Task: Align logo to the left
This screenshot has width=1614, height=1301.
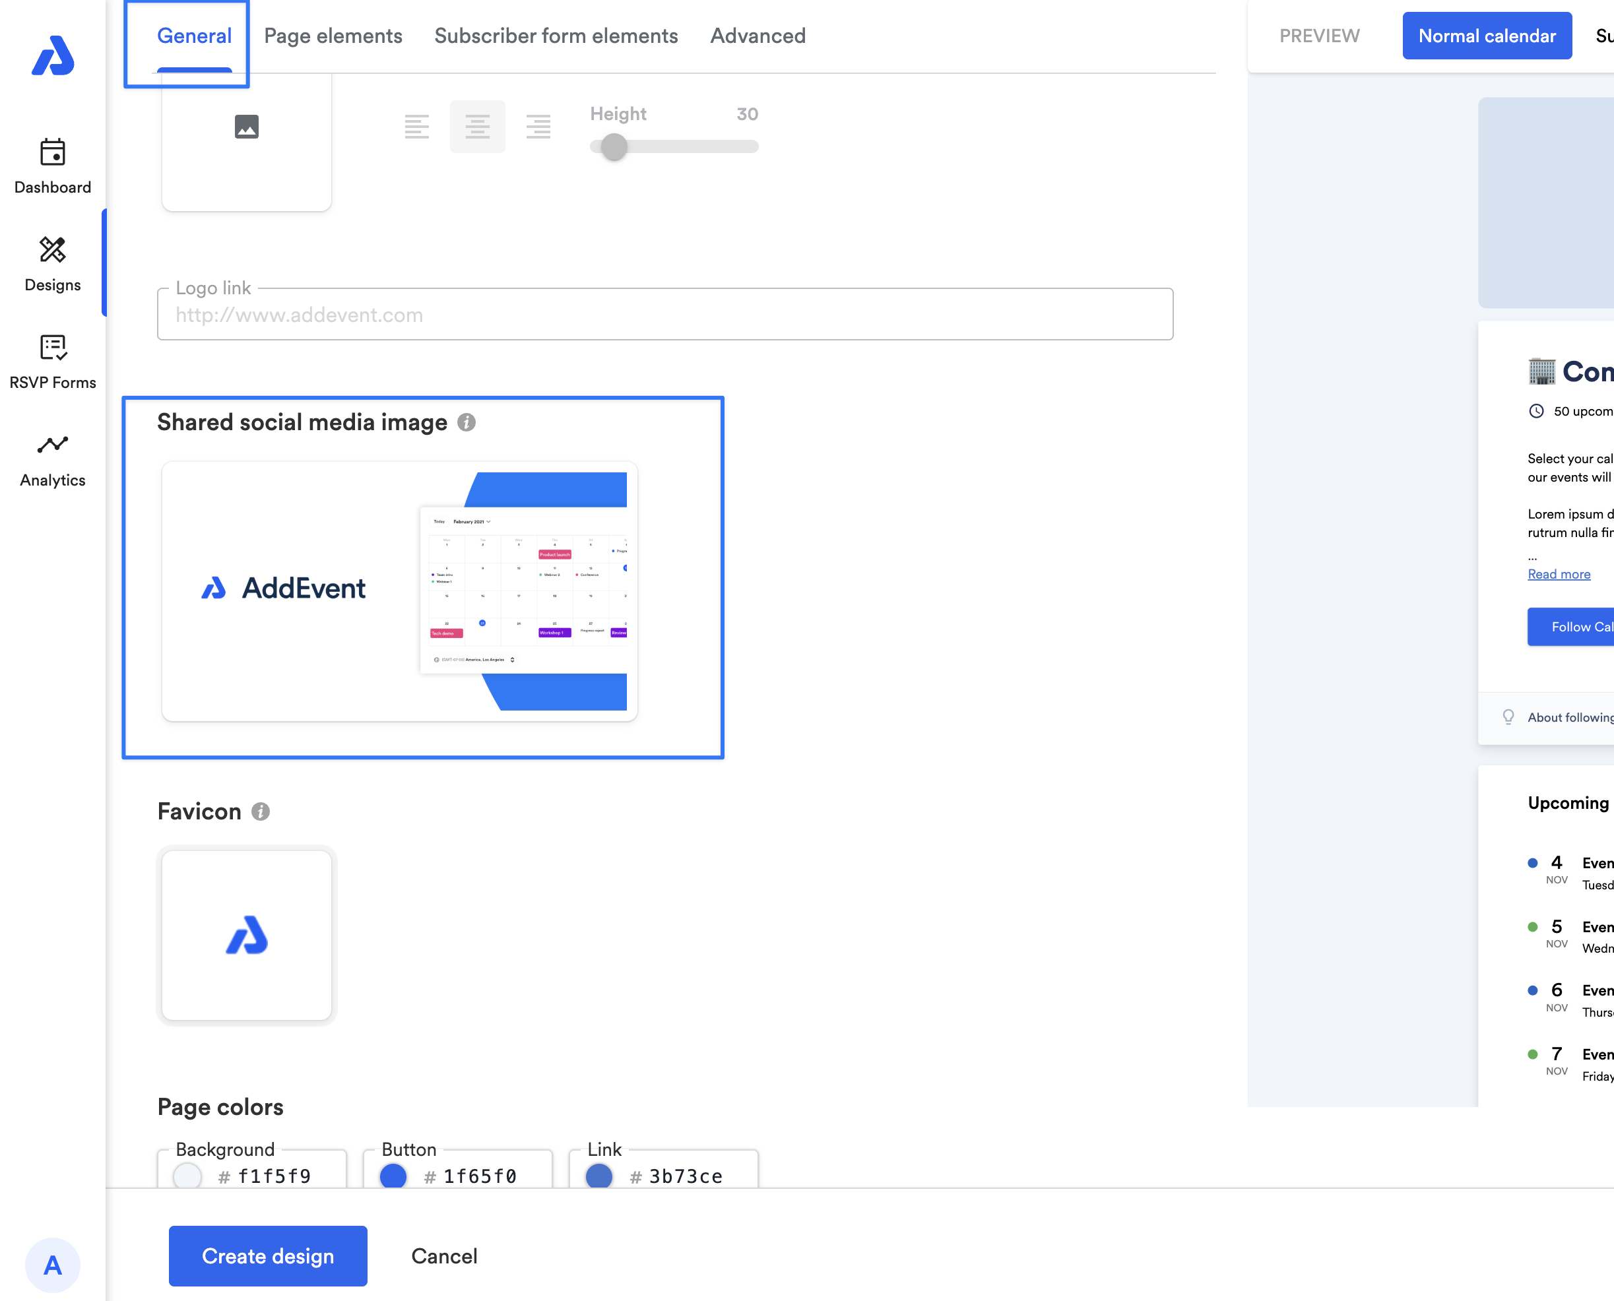Action: 417,127
